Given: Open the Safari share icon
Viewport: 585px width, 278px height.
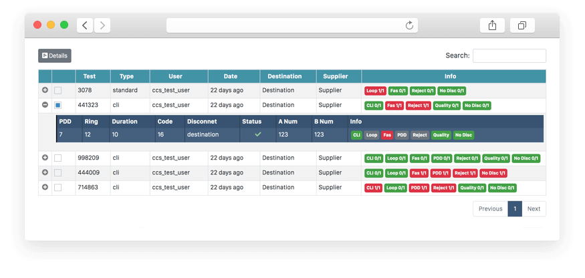Looking at the screenshot, I should tap(492, 25).
